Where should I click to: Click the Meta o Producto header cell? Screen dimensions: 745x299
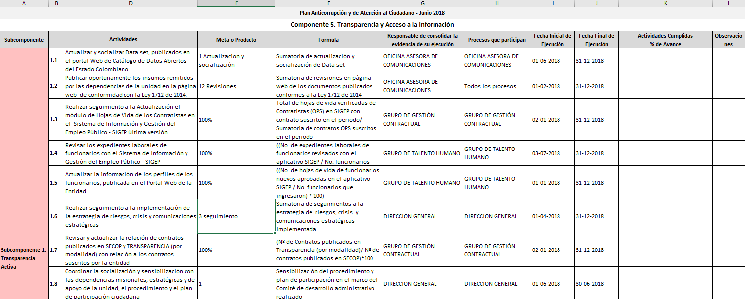coord(236,40)
